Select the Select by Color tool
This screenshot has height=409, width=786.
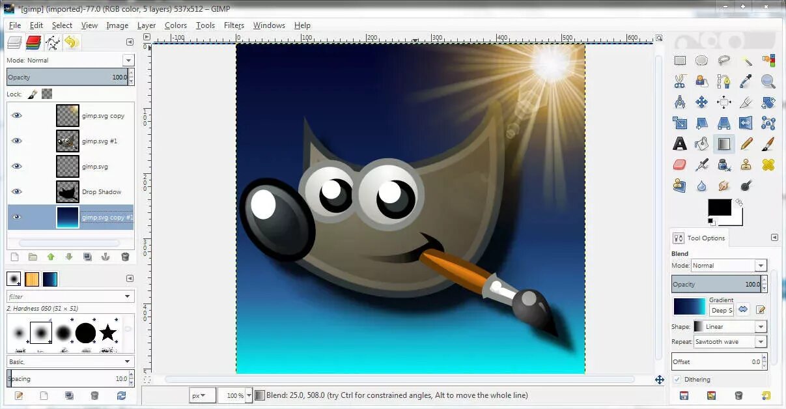pos(768,61)
